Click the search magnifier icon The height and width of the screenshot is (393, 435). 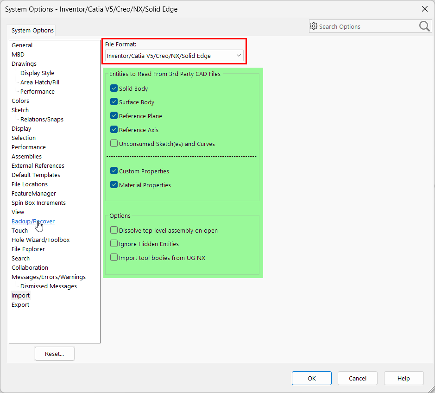(x=424, y=26)
